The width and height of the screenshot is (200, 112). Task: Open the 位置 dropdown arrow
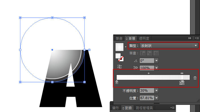point(156,98)
